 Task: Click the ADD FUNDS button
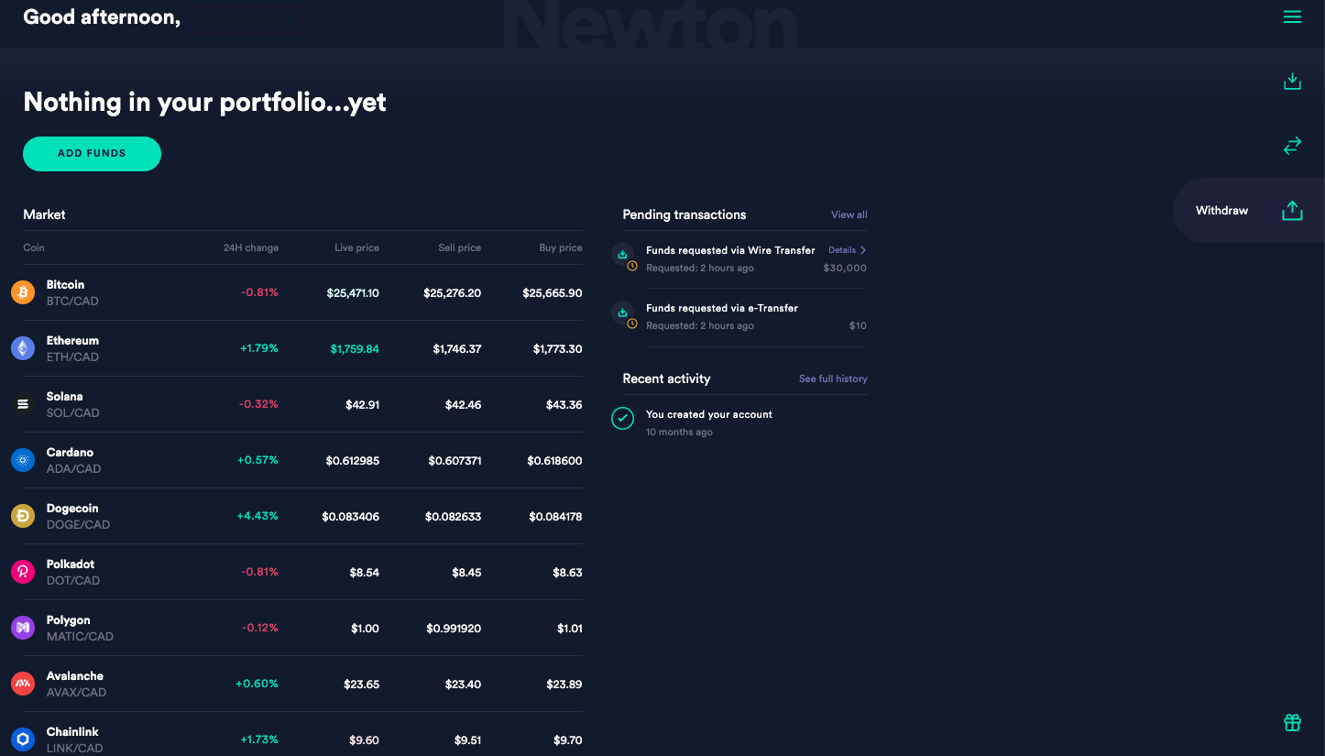pos(92,154)
